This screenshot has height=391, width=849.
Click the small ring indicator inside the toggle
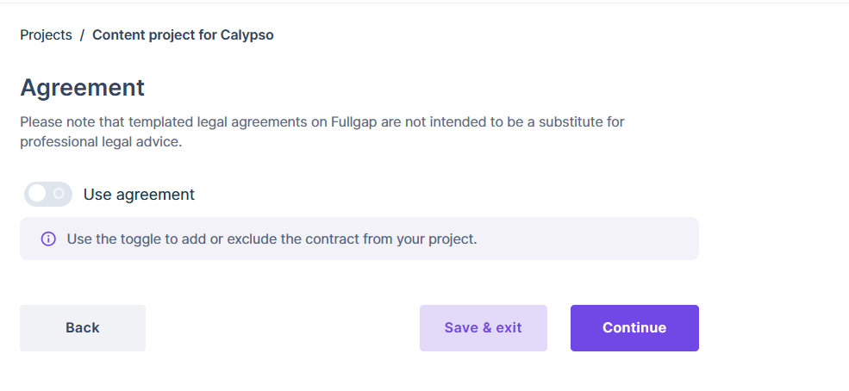[x=59, y=194]
